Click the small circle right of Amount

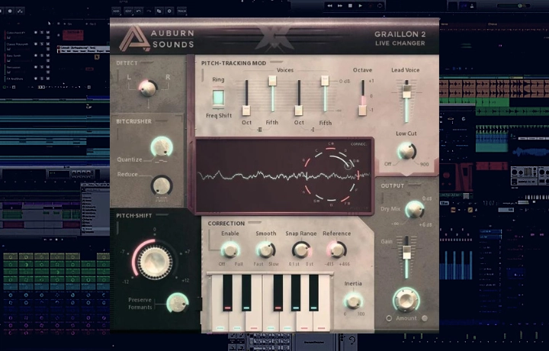click(x=425, y=318)
